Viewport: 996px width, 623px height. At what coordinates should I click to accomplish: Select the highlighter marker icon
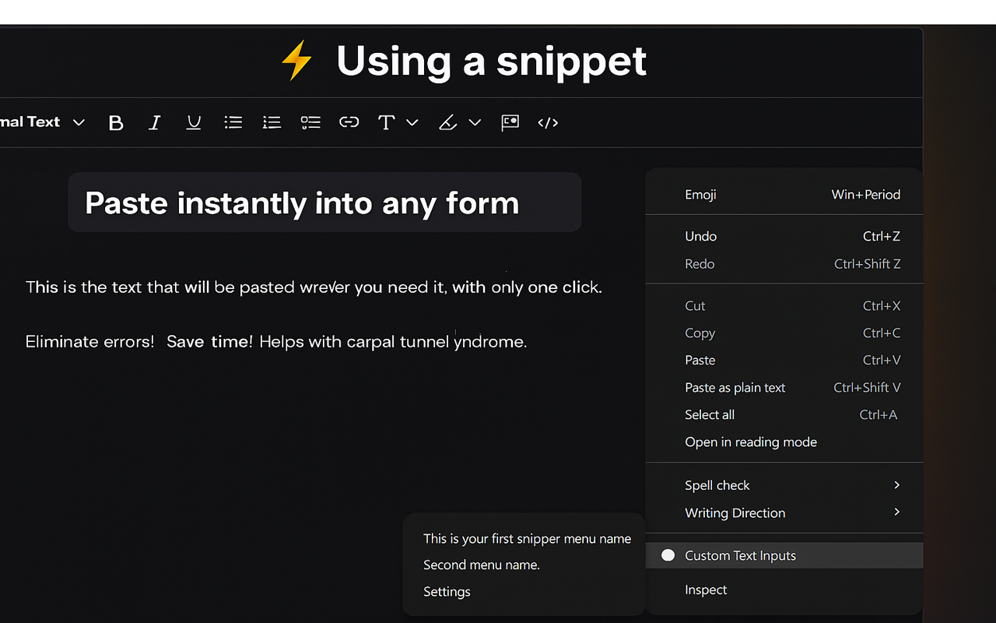(x=447, y=123)
